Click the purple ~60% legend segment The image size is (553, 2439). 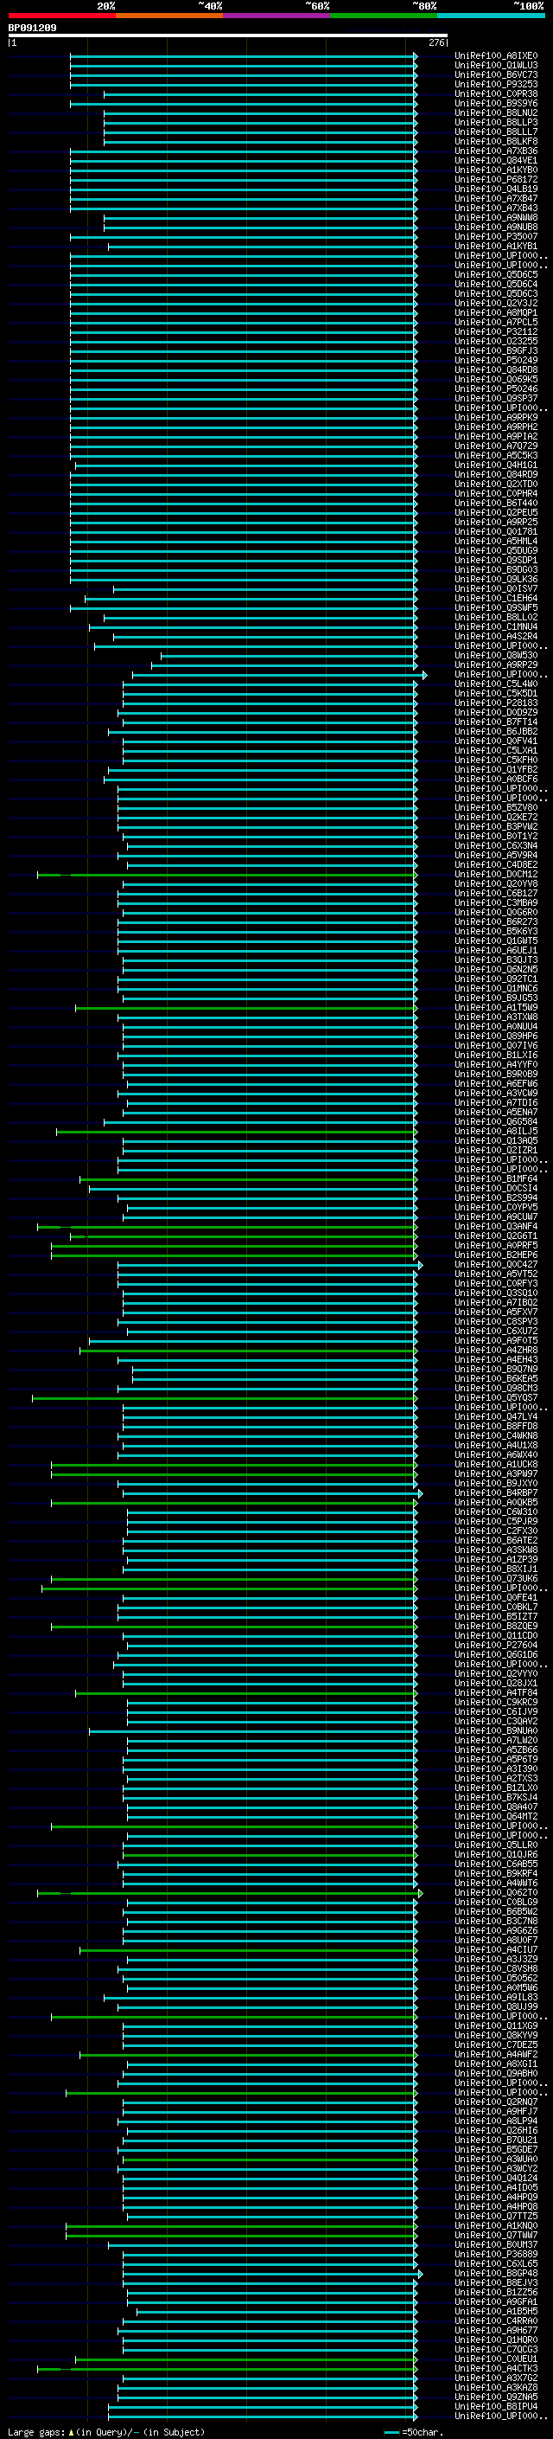tap(277, 16)
